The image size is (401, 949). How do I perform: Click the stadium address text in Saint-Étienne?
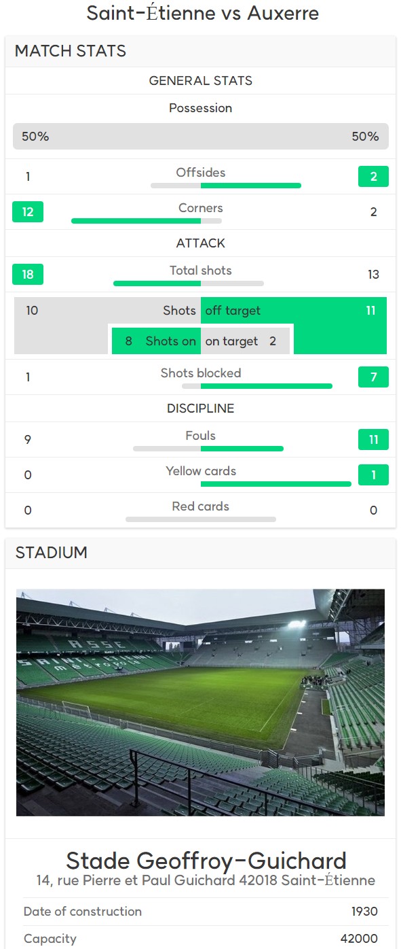206,880
